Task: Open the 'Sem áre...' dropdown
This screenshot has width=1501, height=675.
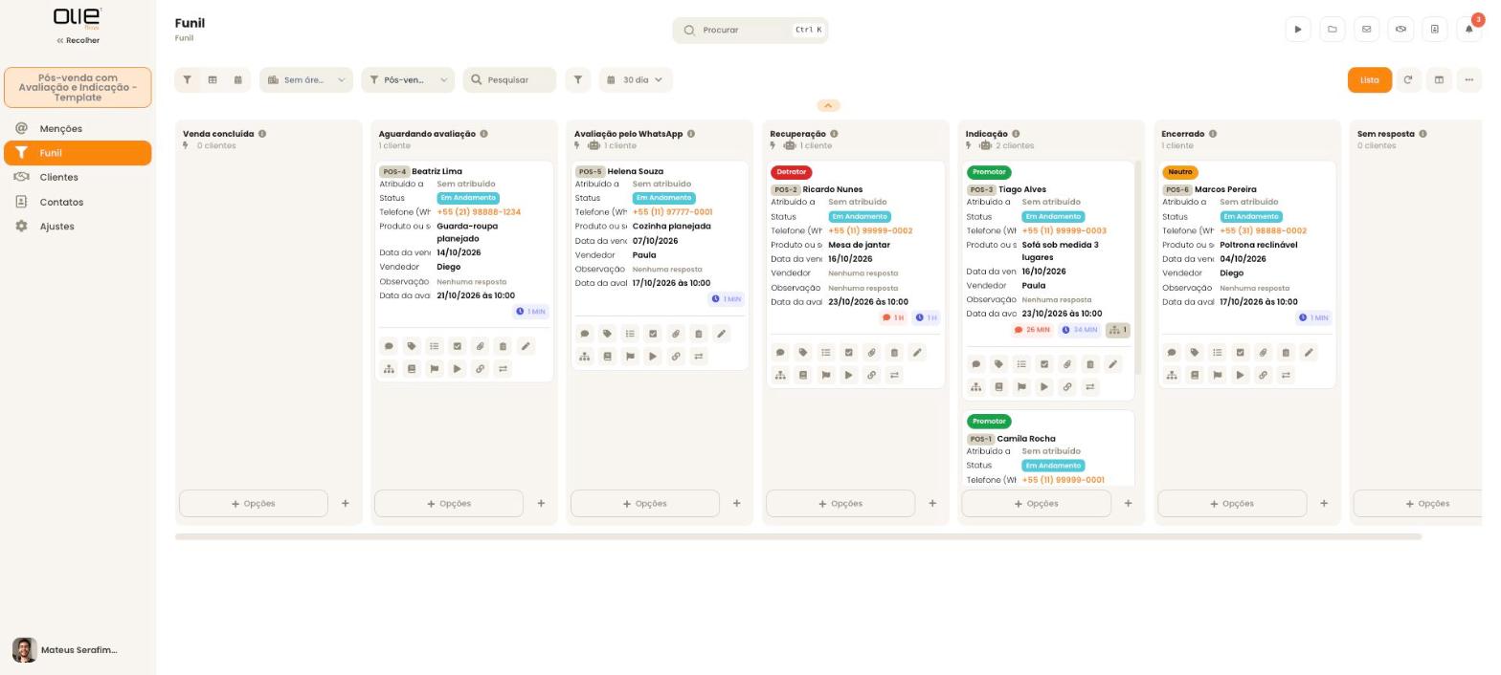Action: [306, 80]
